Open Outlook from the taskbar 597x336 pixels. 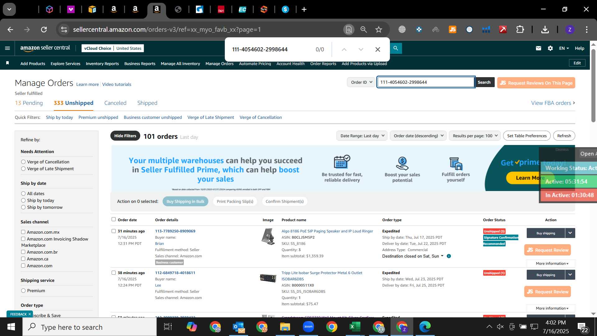tap(238, 327)
